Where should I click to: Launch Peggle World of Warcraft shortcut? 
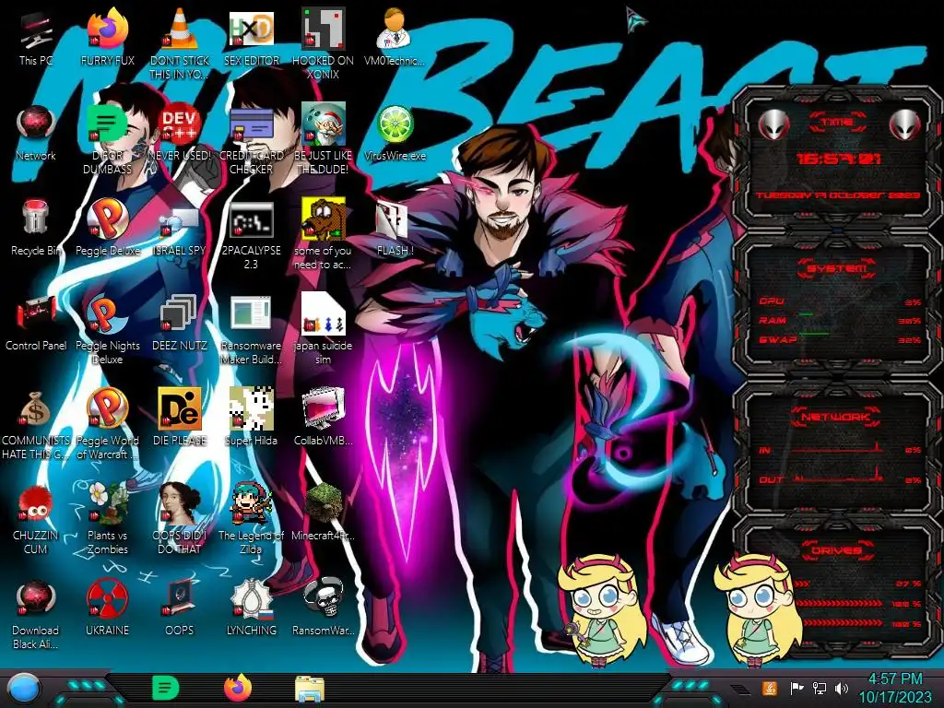107,424
